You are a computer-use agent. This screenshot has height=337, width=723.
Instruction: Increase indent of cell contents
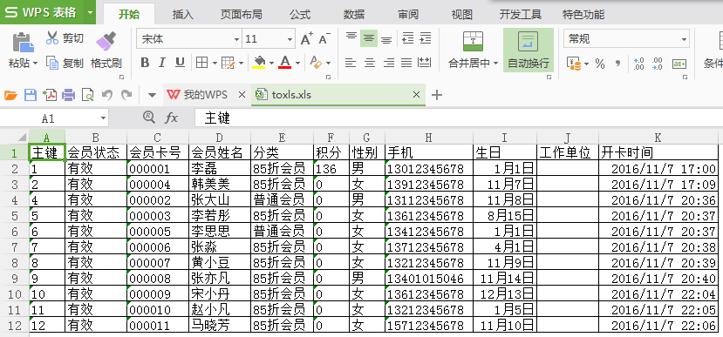[x=425, y=38]
